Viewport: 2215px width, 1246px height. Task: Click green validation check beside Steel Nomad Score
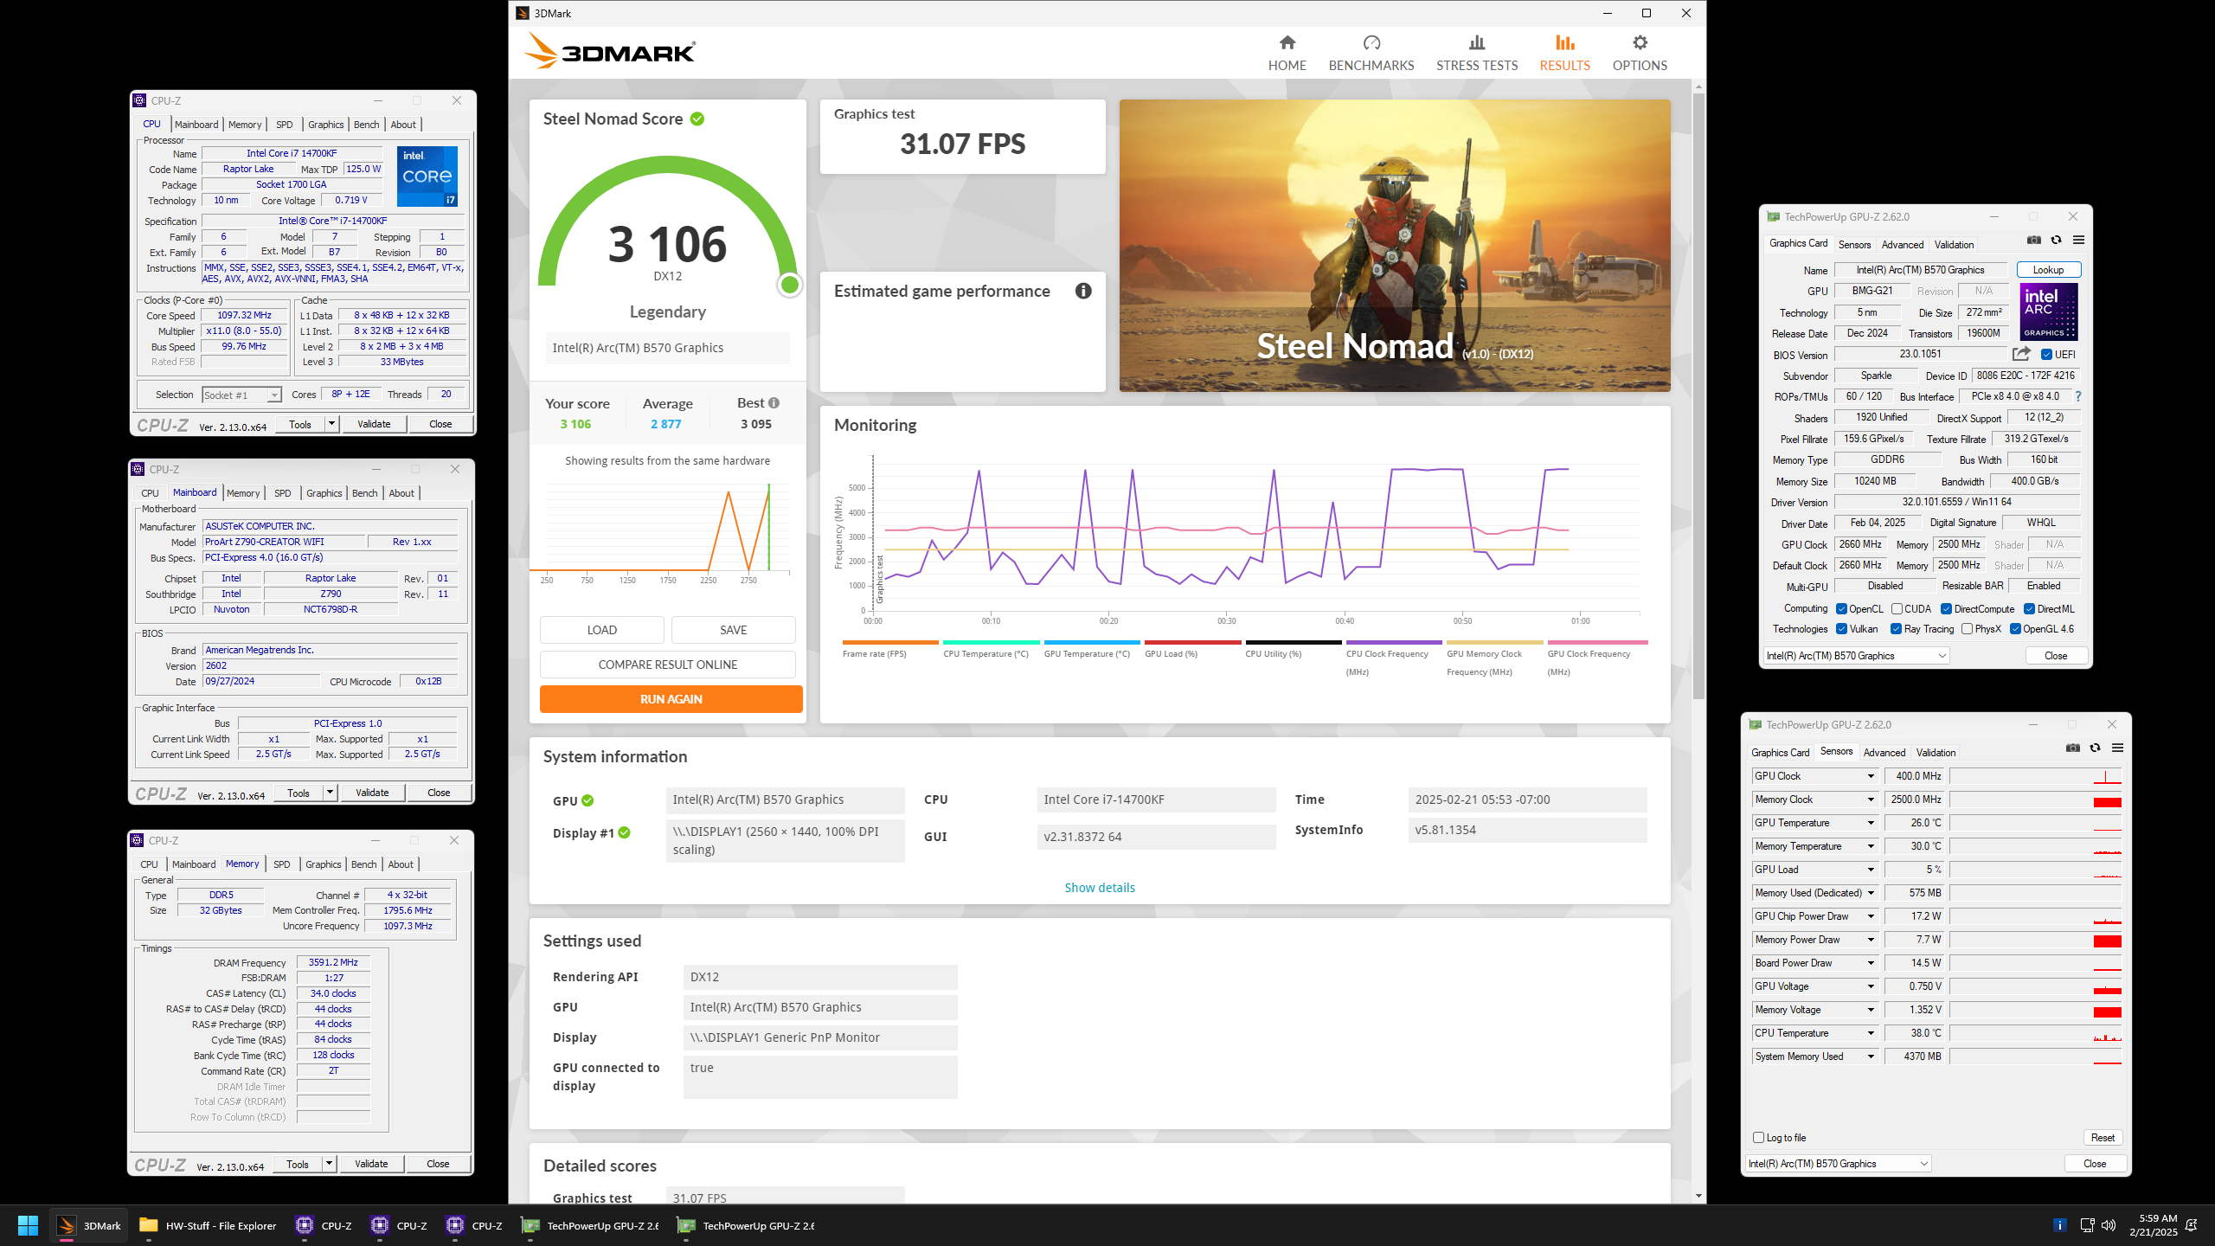tap(697, 119)
